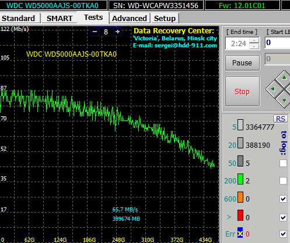Click the gray 50 ms block indicator
This screenshot has width=290, height=243.
tap(240, 161)
